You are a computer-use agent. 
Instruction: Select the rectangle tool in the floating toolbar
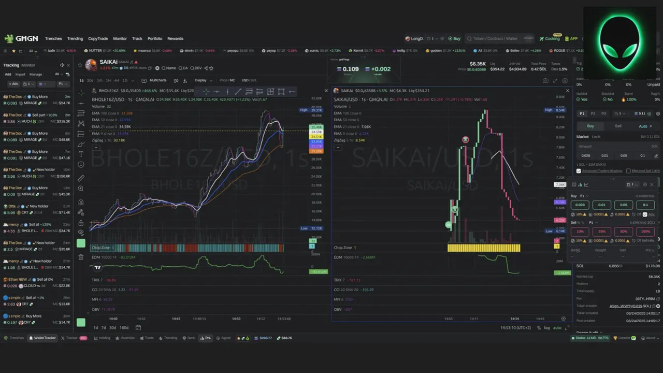pyautogui.click(x=281, y=92)
